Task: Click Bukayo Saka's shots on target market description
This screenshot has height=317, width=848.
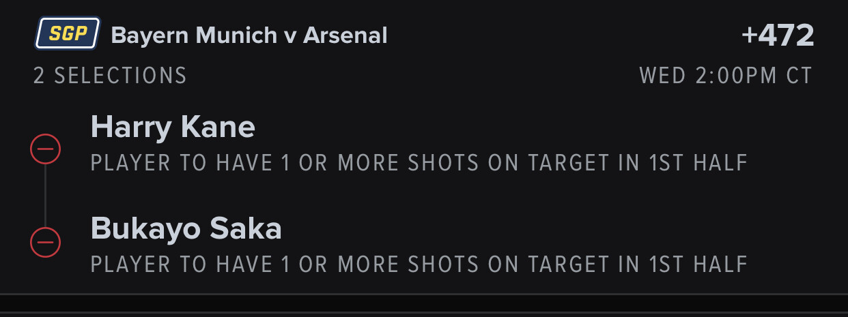Action: pyautogui.click(x=419, y=264)
